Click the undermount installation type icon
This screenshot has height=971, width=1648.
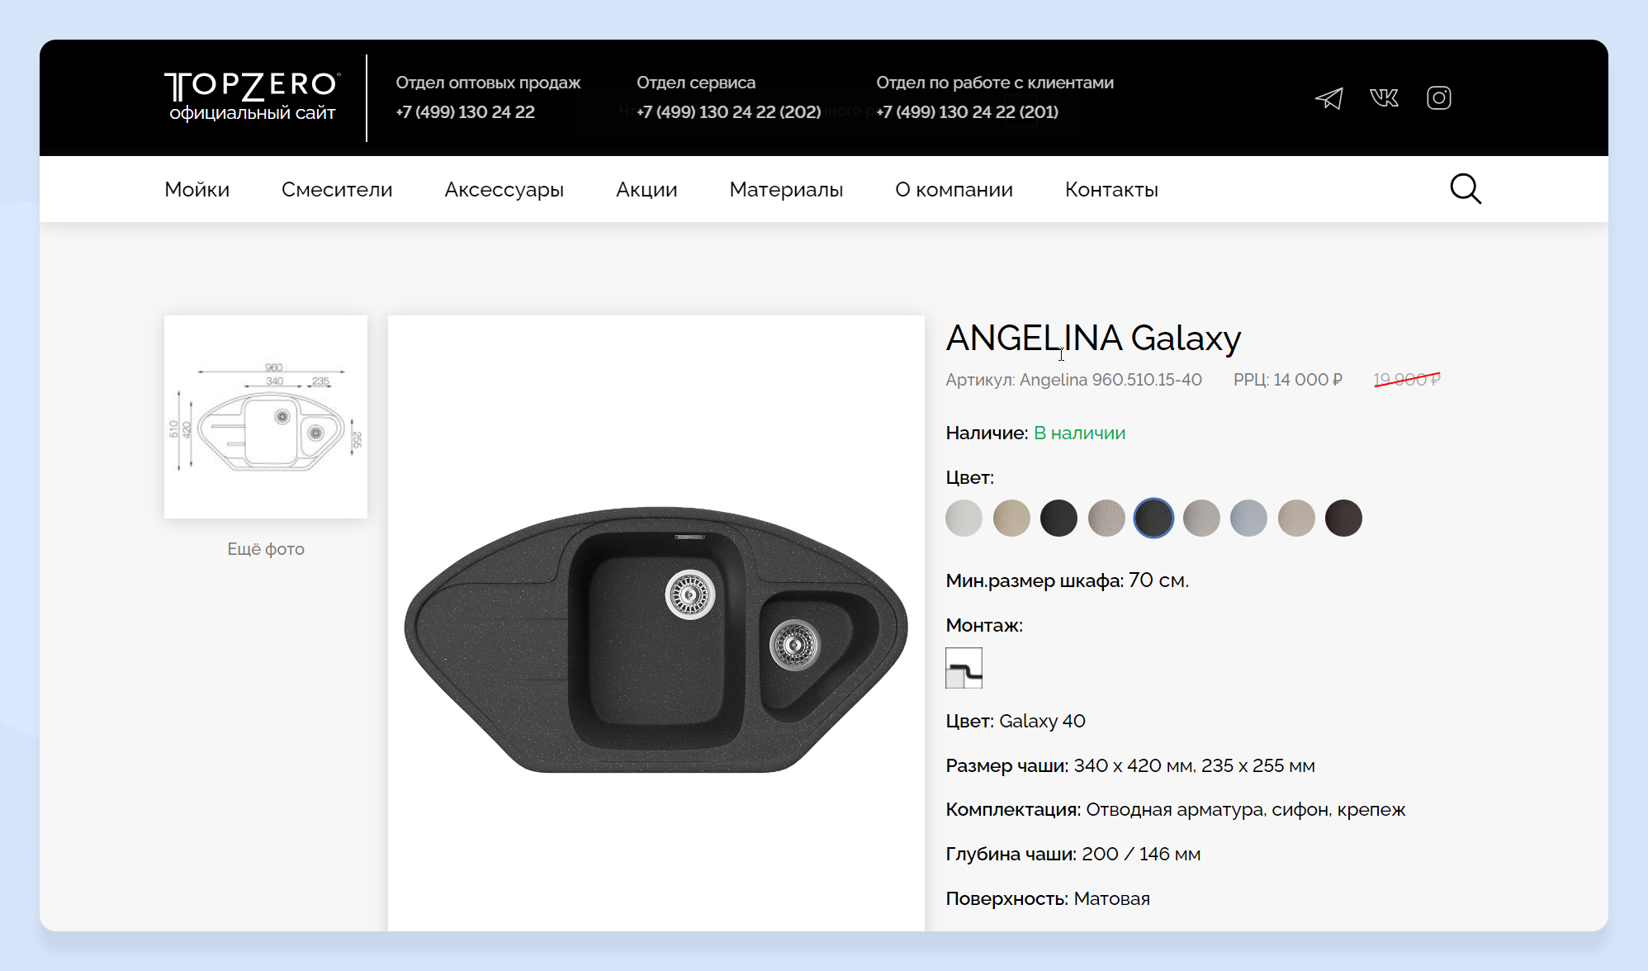pos(964,668)
